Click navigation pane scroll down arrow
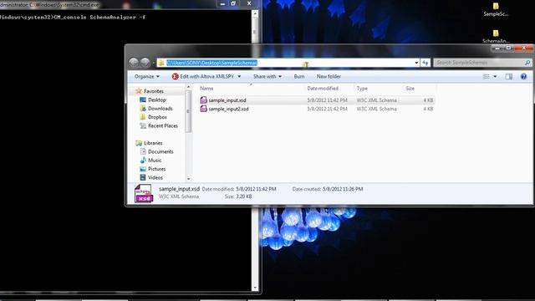The height and width of the screenshot is (301, 535). click(x=188, y=179)
